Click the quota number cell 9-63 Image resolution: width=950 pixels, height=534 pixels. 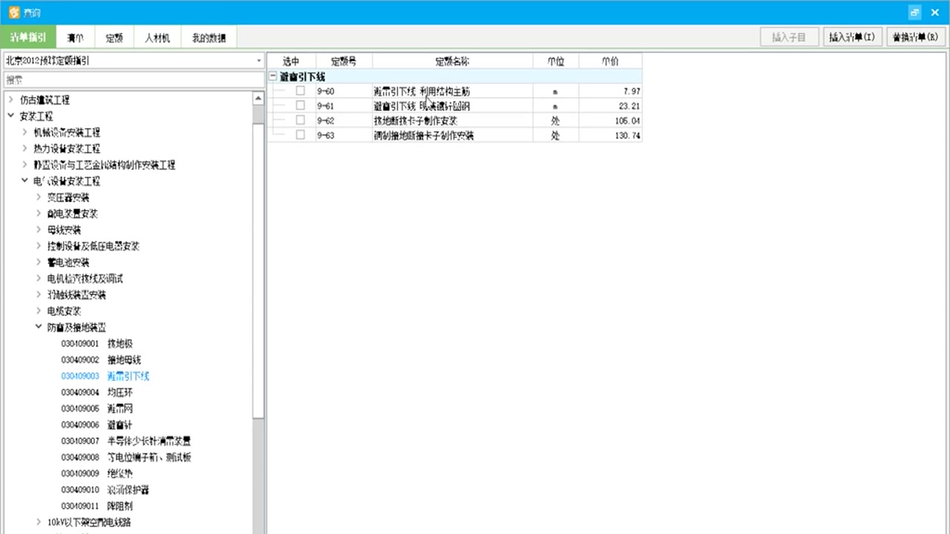pos(344,136)
